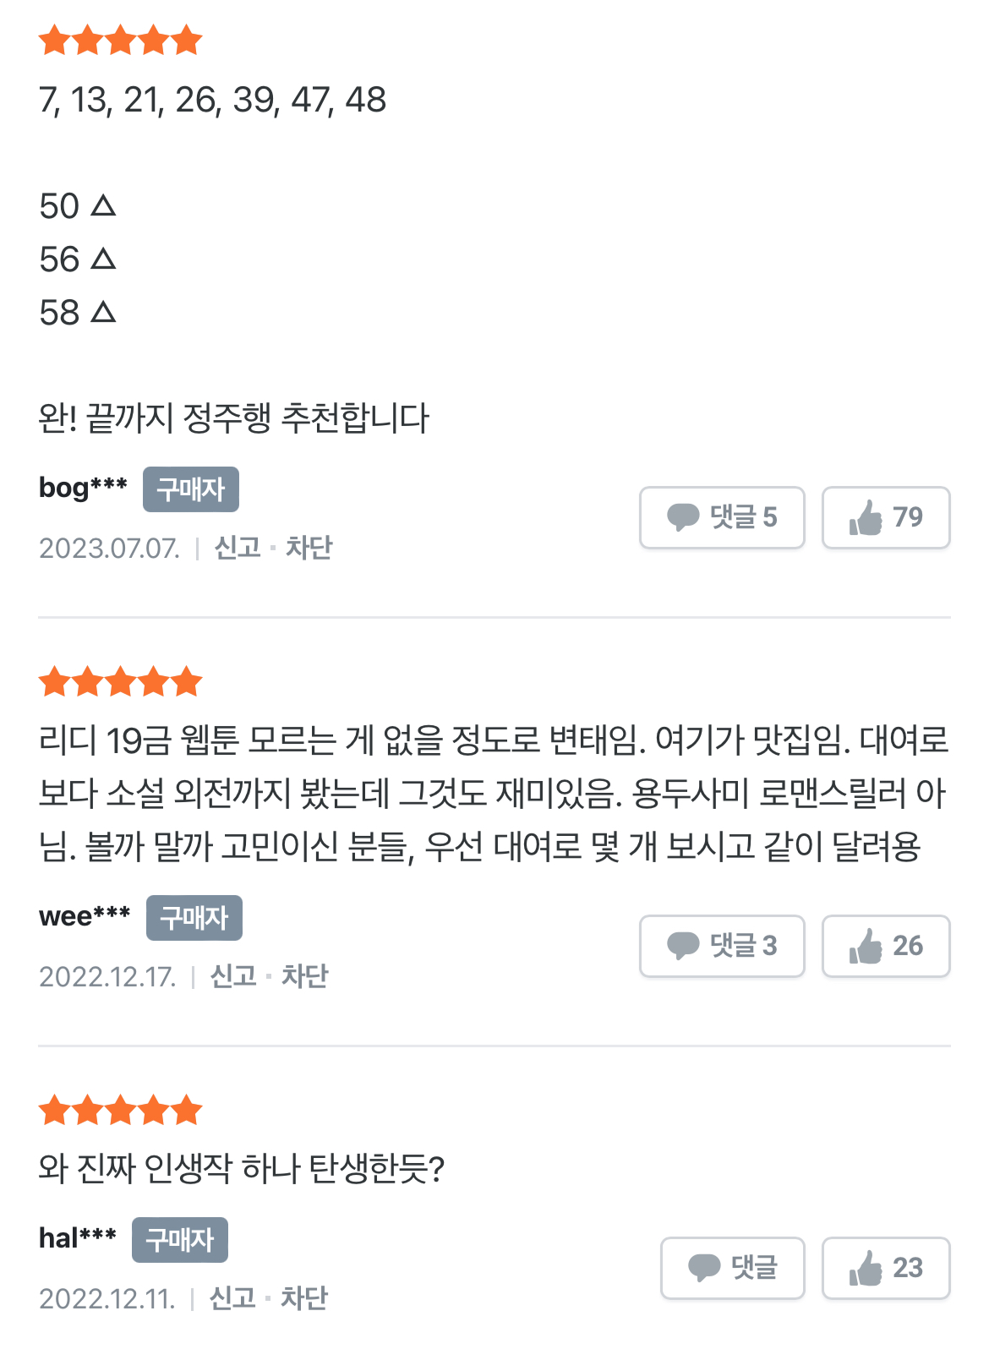Like the review by bog*** with 79 likes
Image resolution: width=989 pixels, height=1371 pixels.
coord(885,517)
